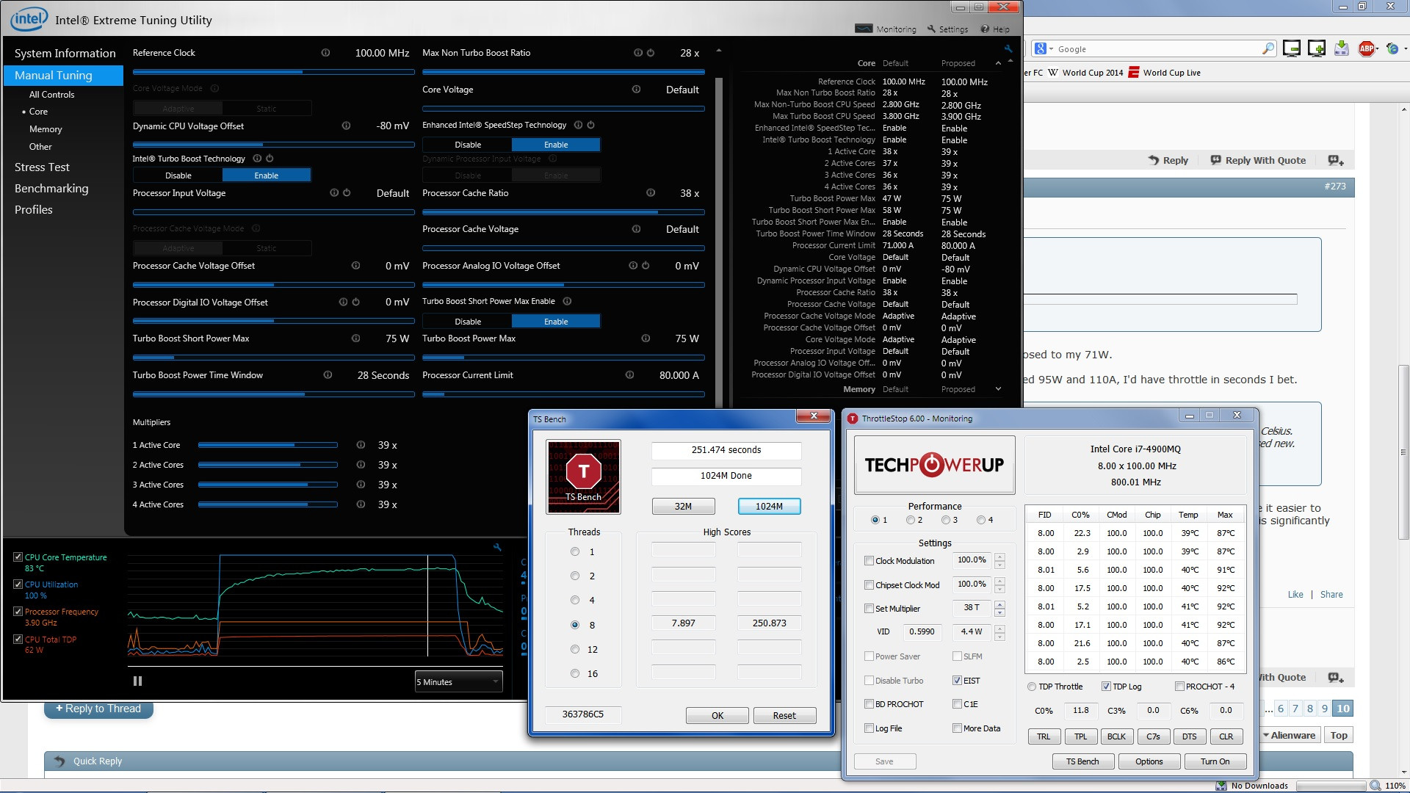Click info icon beside Turbo Boost Short Power Max Enable
1410x793 pixels.
tap(567, 301)
